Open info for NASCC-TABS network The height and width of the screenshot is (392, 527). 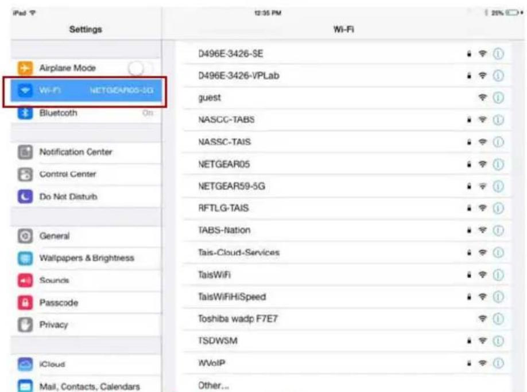pos(498,120)
